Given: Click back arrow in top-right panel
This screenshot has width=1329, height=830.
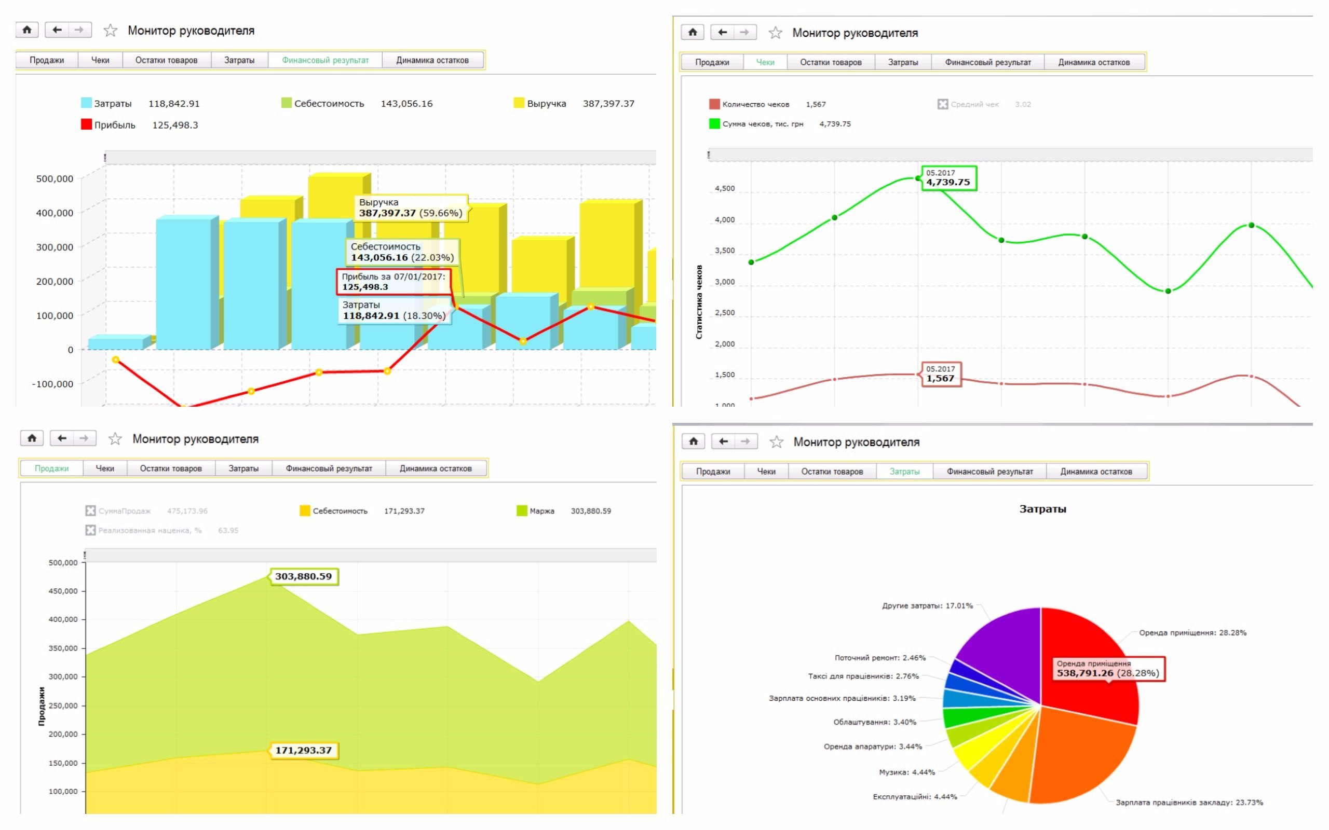Looking at the screenshot, I should pyautogui.click(x=722, y=32).
